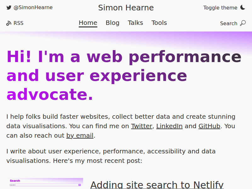Open the 'Adding site search to Netlify' post
This screenshot has width=252, height=189.
[157, 185]
